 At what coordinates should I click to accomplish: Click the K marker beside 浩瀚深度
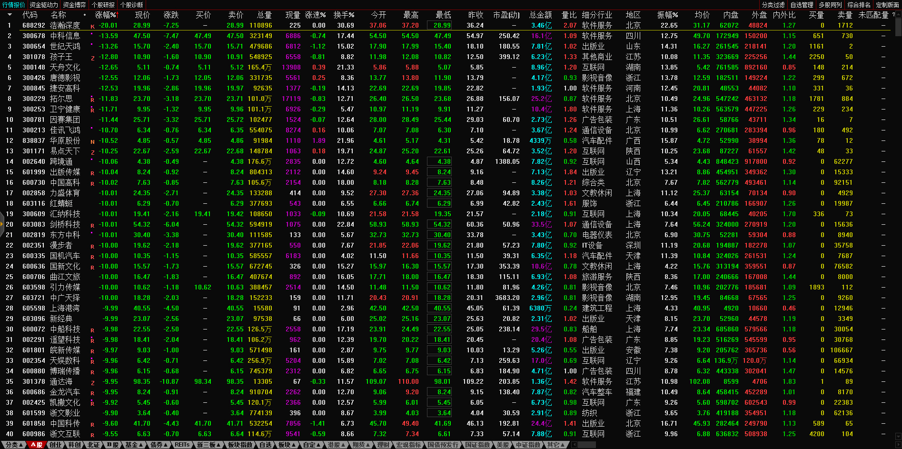pyautogui.click(x=92, y=26)
